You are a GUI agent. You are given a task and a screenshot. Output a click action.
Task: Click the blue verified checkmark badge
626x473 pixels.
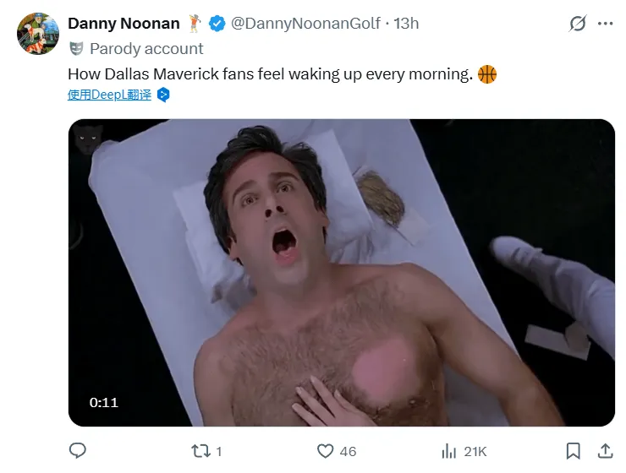217,24
